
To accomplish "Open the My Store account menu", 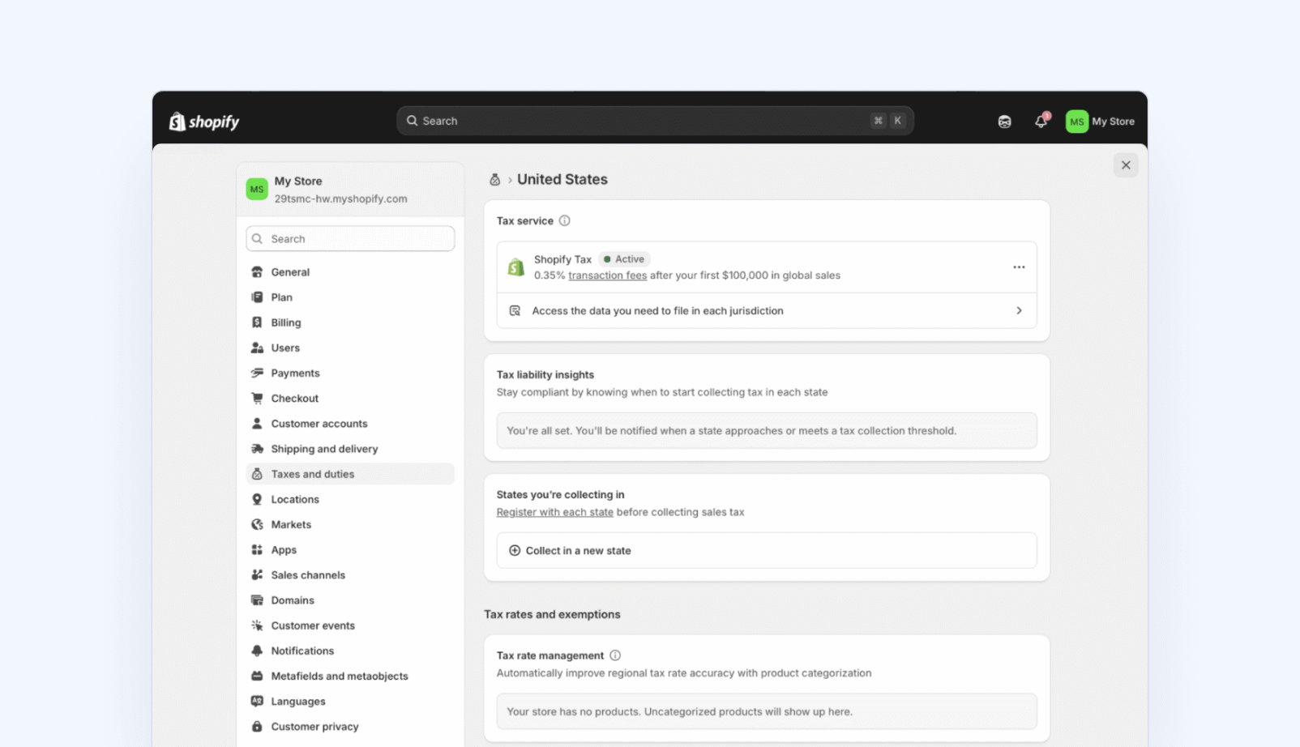I will click(x=1101, y=122).
